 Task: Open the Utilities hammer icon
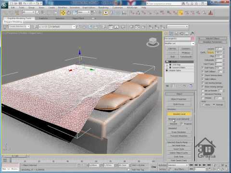coord(192,33)
